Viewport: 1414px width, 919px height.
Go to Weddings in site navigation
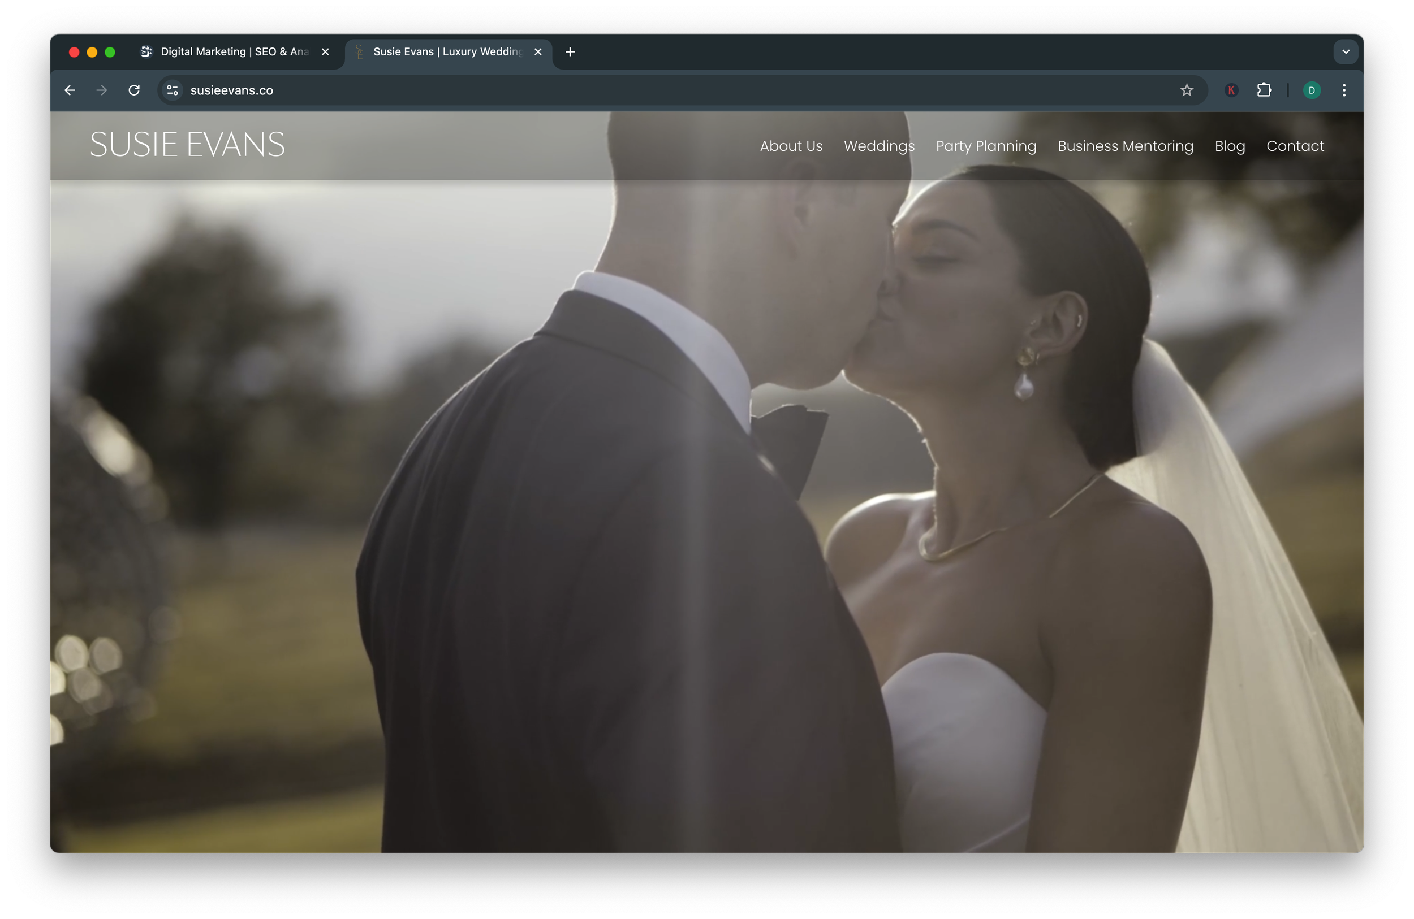pos(879,146)
